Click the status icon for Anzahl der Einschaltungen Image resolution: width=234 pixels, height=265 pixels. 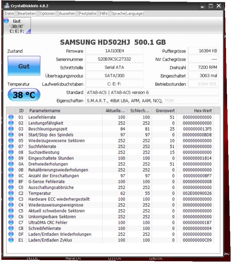(x=11, y=176)
